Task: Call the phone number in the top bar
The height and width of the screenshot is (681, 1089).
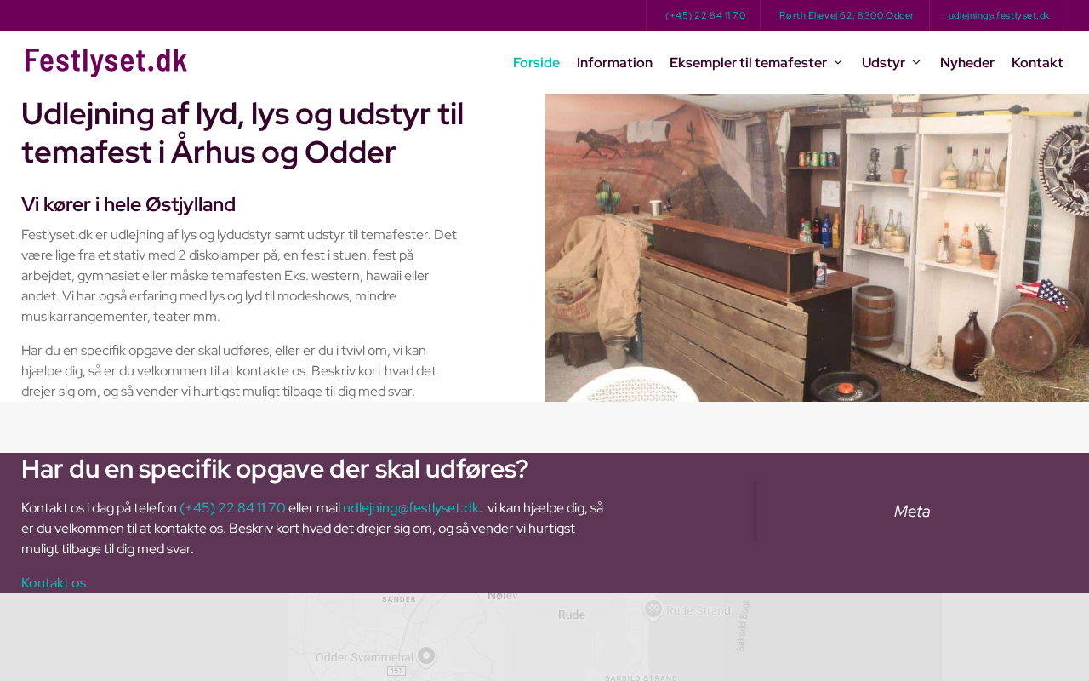Action: pyautogui.click(x=705, y=15)
